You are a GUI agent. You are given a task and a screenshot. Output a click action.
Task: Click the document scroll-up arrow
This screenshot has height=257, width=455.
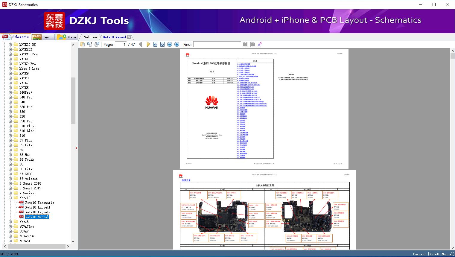point(453,51)
